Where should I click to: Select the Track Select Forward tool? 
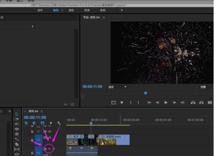(x=17, y=119)
